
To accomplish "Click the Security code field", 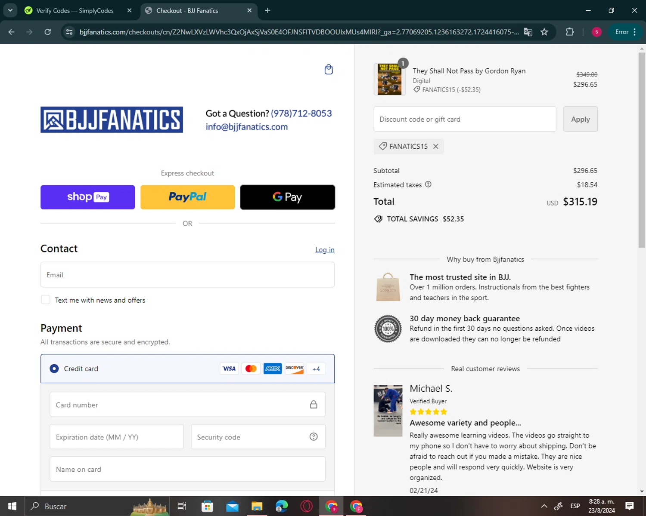I will point(258,437).
